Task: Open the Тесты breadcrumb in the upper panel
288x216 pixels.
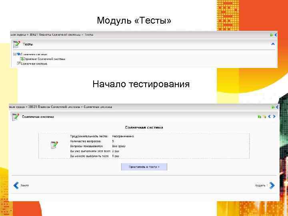Action: pyautogui.click(x=89, y=34)
